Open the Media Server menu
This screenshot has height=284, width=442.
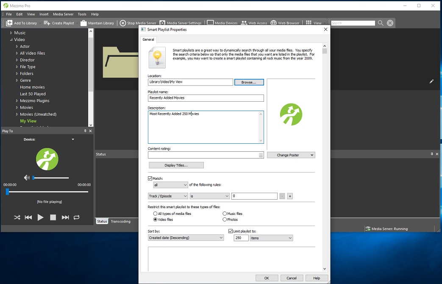[63, 14]
